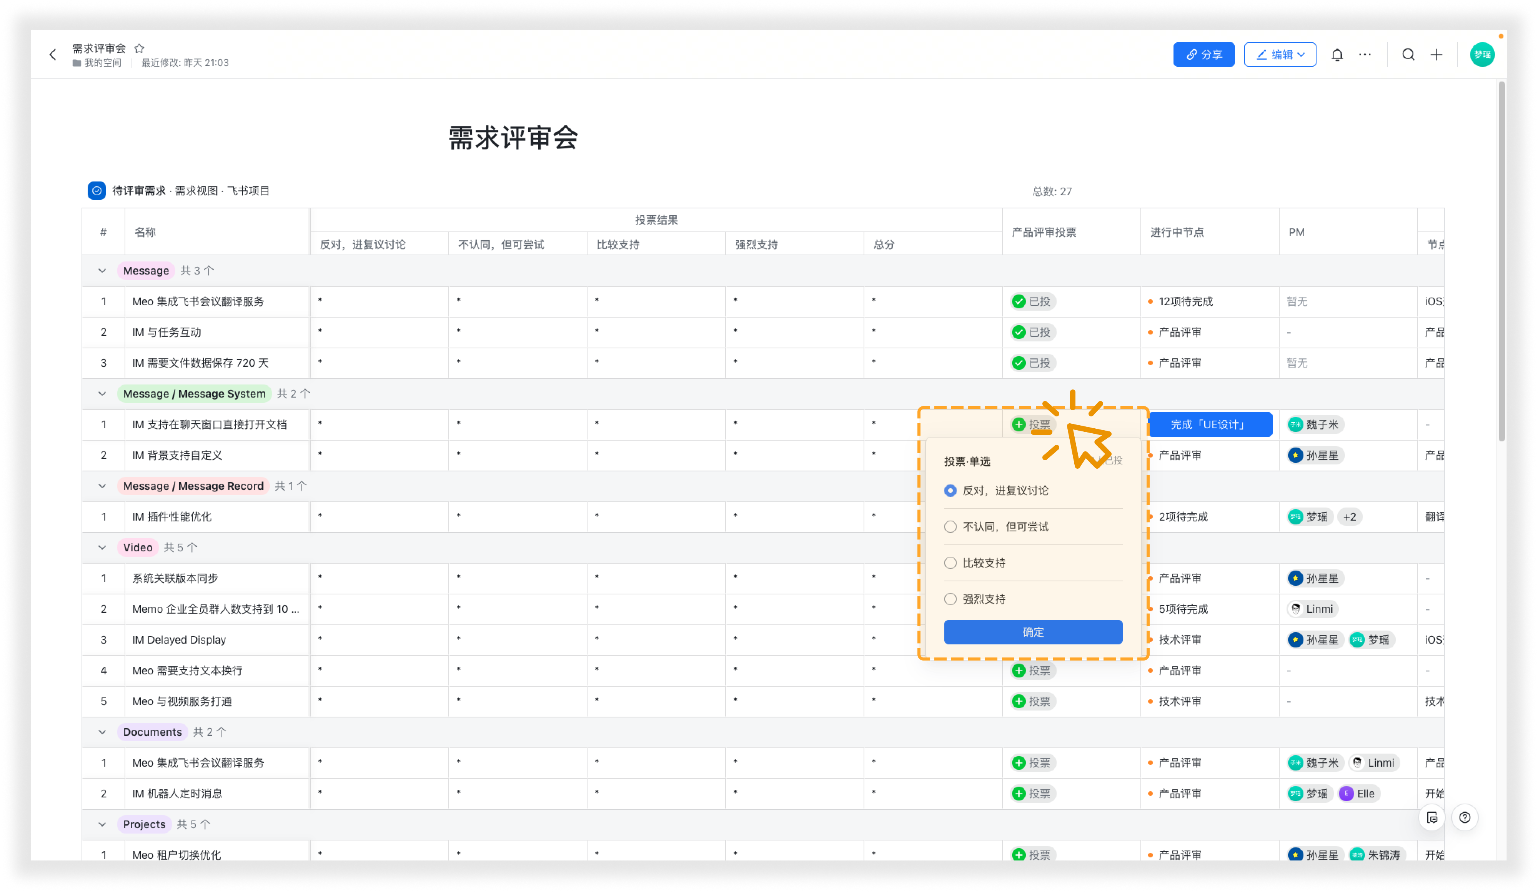Vote on IM 支持在聊天窗口直接打开文档

(x=1033, y=424)
